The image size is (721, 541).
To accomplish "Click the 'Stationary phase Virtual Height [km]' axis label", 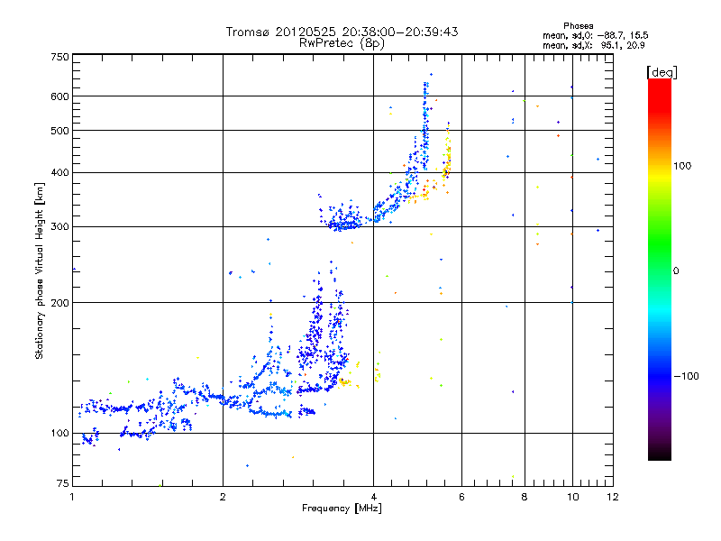I will (x=40, y=271).
